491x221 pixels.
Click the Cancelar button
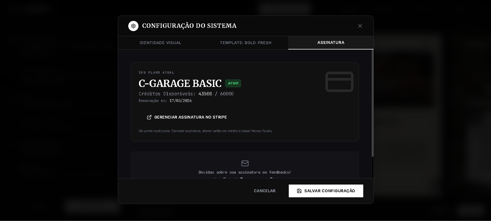[x=265, y=191]
